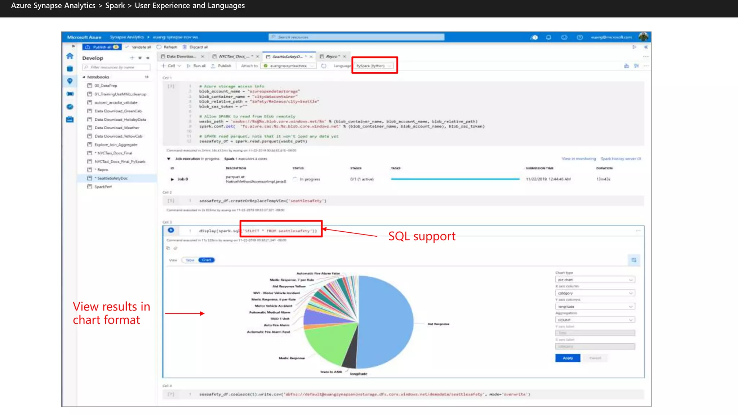Viewport: 738px width, 415px height.
Task: Click the properties list icon in notebook toolbar
Action: click(x=636, y=66)
